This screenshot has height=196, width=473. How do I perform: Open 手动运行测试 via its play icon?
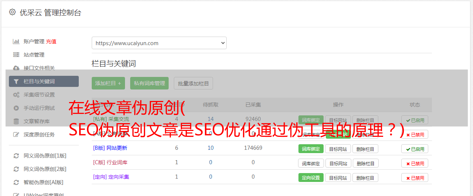click(16, 108)
